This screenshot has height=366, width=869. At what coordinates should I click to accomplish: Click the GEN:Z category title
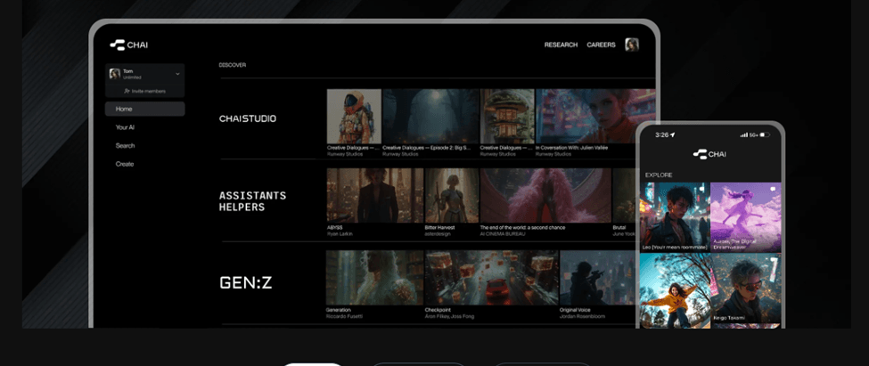coord(246,283)
